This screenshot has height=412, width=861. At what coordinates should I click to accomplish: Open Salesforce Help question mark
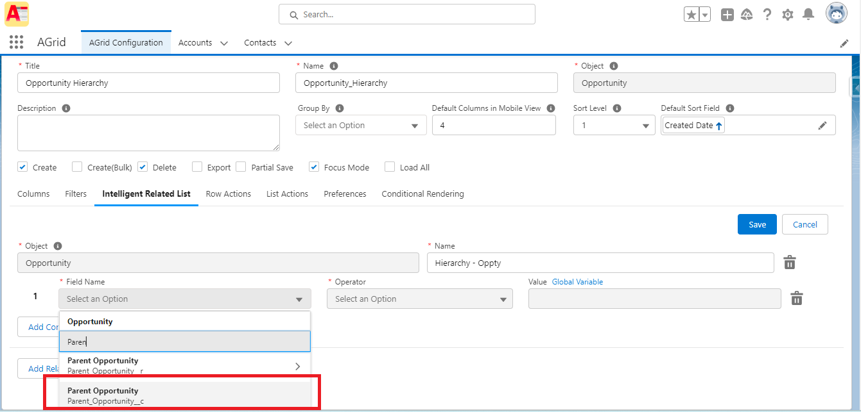[x=767, y=15]
